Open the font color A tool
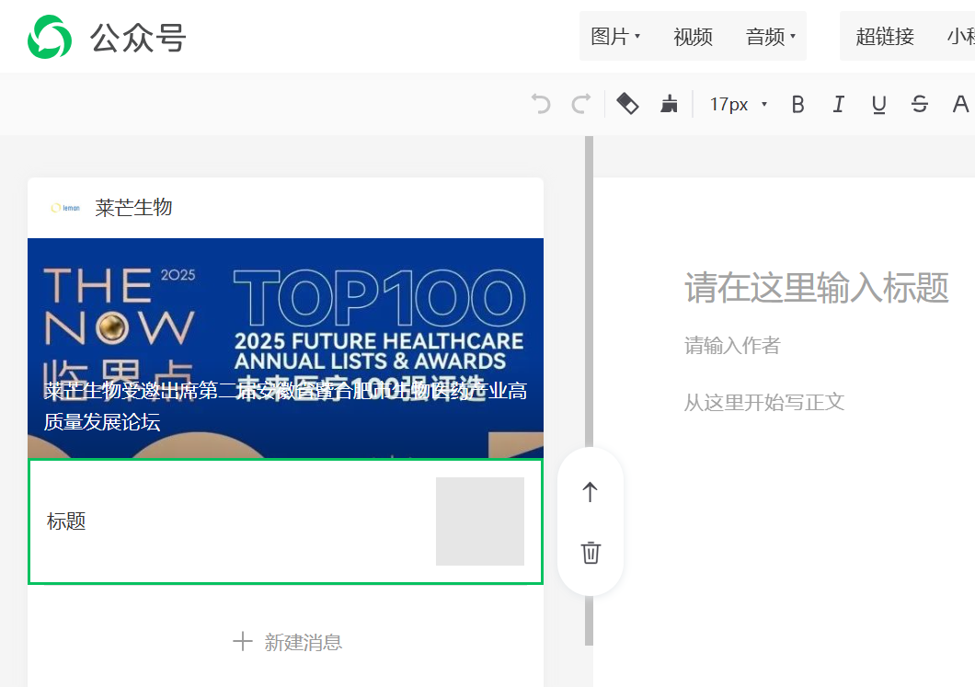975x687 pixels. 960,105
